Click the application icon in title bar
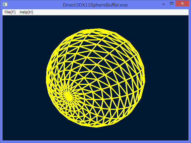Viewport: 191px width, 143px height. tap(5, 4)
